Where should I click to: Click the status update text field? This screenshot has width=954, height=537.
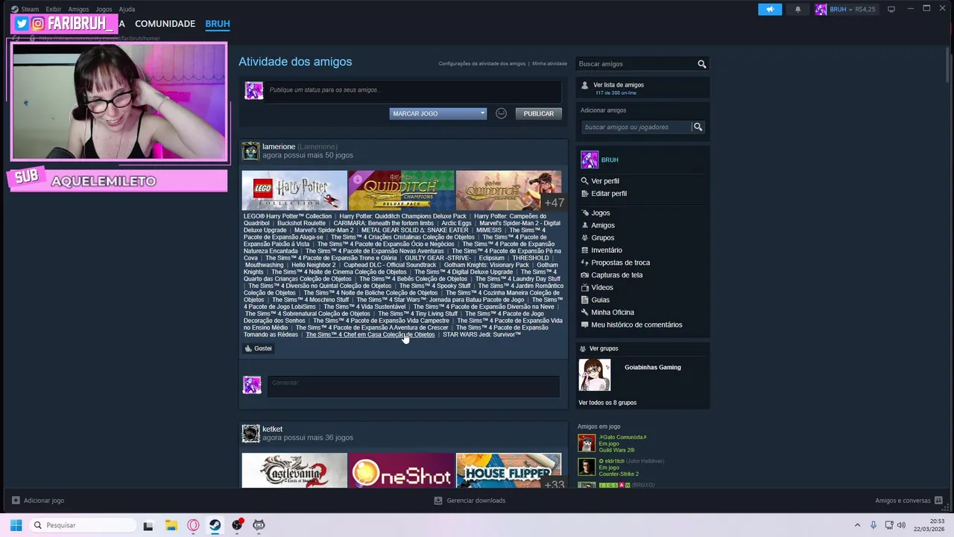414,90
